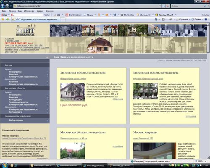Click the Feeds icon in command bar
The image size is (210, 168).
[163, 19]
